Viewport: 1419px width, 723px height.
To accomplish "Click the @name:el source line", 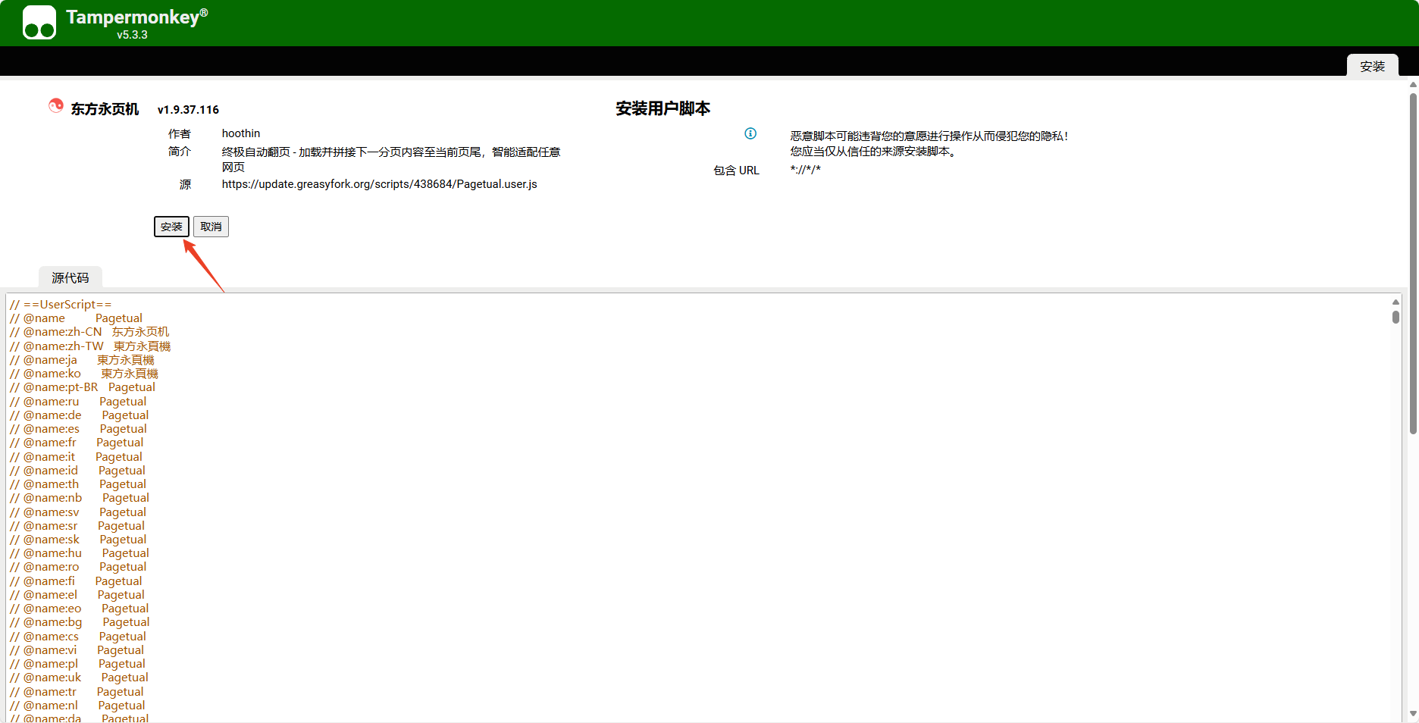I will [x=77, y=595].
